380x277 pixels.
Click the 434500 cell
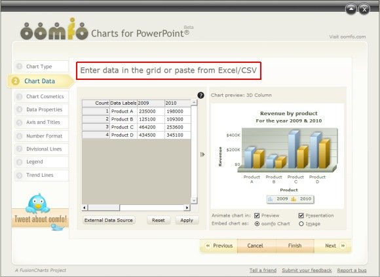151,135
